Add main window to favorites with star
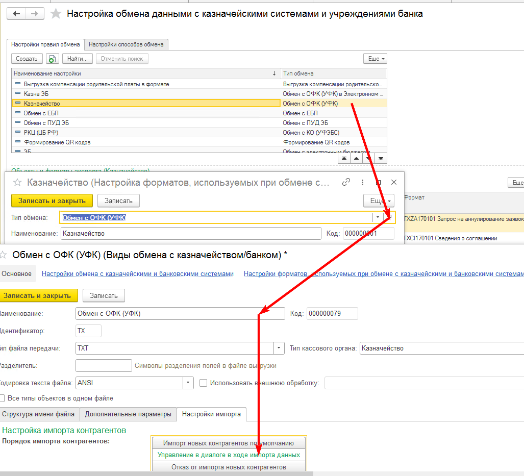This screenshot has width=524, height=476. tap(56, 14)
